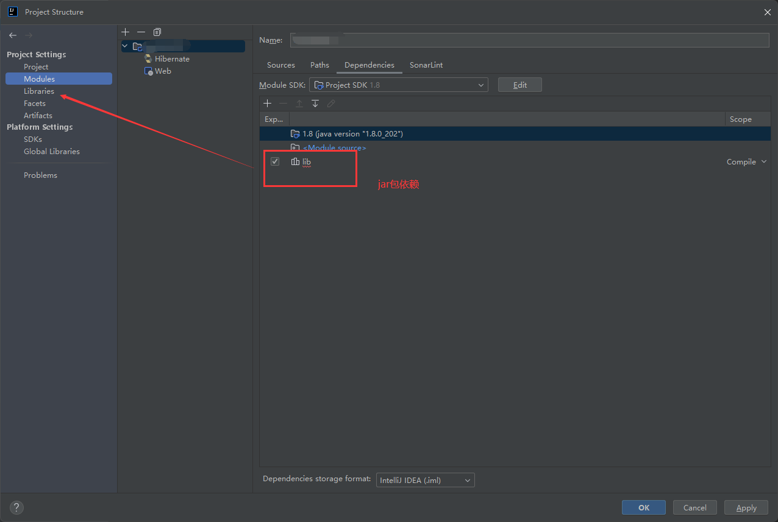The image size is (778, 522).
Task: Copy the selected module icon
Action: point(157,32)
